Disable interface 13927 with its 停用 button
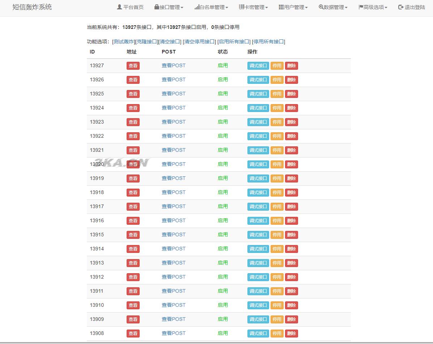Image resolution: width=433 pixels, height=344 pixels. [277, 66]
